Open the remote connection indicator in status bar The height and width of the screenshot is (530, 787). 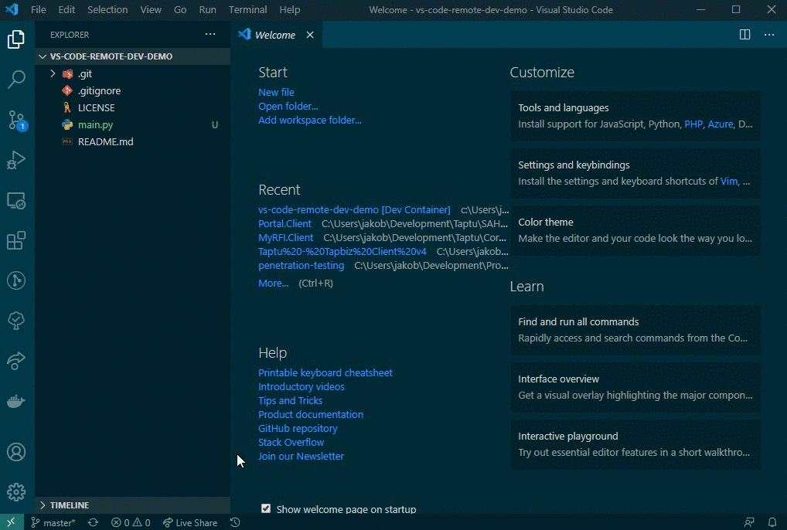pos(12,522)
